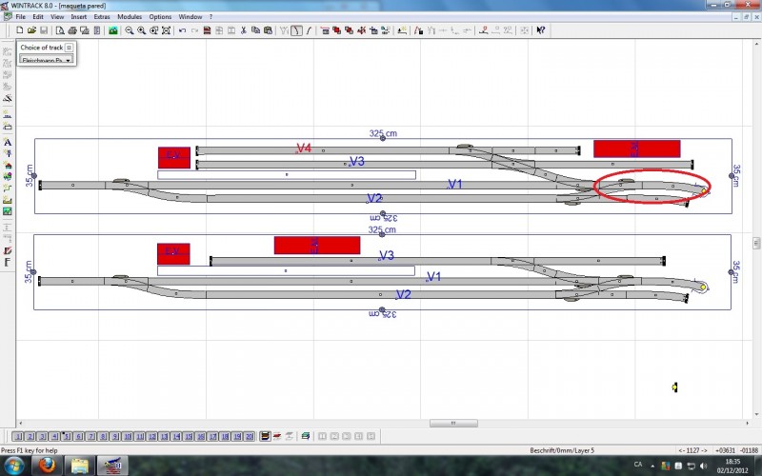
Task: Select the upper V1 track label
Action: 455,184
